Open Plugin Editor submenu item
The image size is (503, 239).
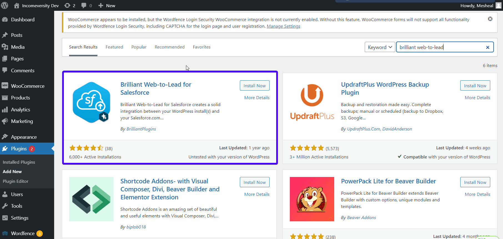16,181
